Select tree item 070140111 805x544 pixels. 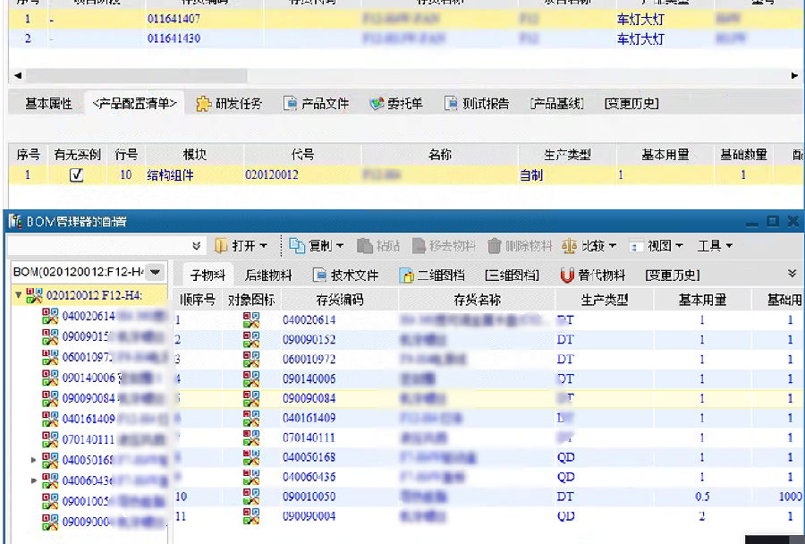tap(87, 439)
